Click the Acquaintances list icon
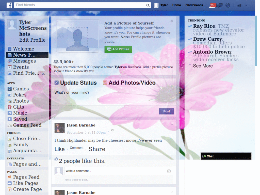Image resolution: width=260 pixels, height=195 pixels. pyautogui.click(x=10, y=151)
